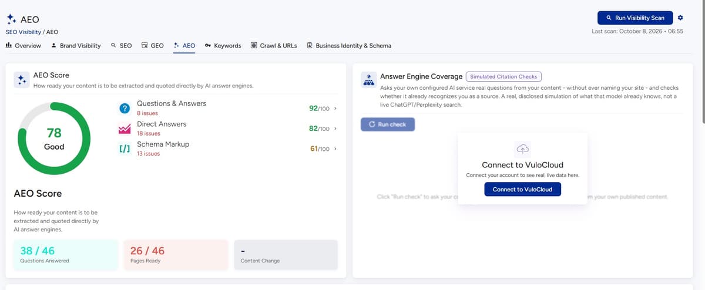The width and height of the screenshot is (705, 290).
Task: Click the 78 Good score ring
Action: pos(54,139)
